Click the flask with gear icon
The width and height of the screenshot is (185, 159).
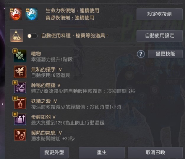(x=17, y=36)
